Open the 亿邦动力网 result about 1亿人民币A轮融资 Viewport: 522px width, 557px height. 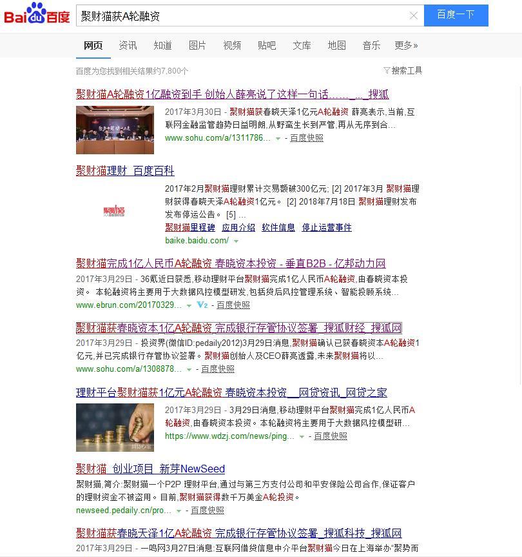231,263
